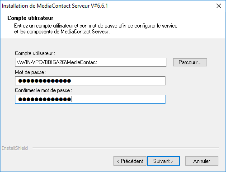Click the InstallShield label
The image size is (226, 172).
click(15, 148)
